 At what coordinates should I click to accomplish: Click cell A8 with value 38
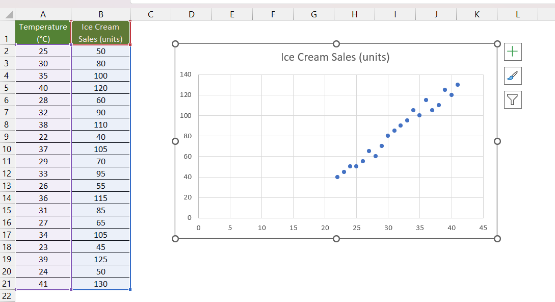pyautogui.click(x=43, y=124)
